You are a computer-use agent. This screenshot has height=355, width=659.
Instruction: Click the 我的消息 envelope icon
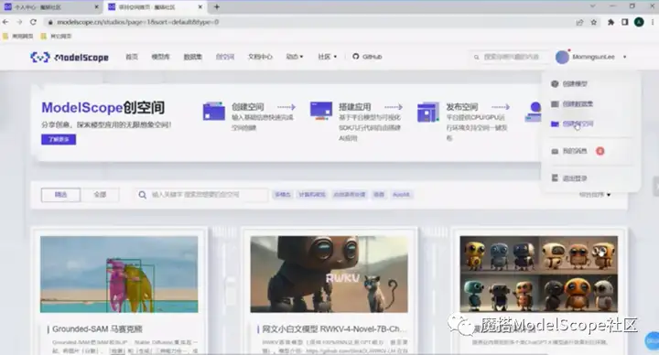[555, 151]
